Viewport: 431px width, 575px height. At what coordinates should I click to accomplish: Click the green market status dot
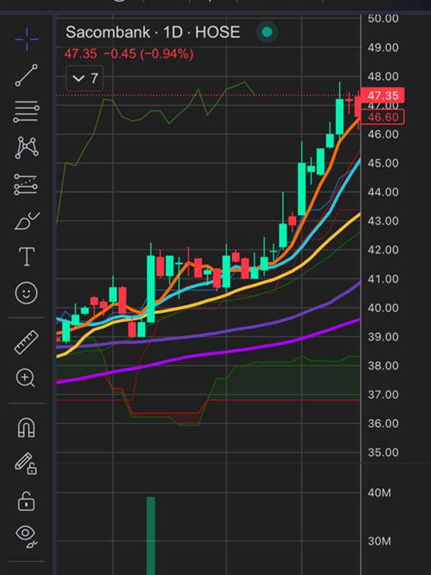click(x=267, y=32)
